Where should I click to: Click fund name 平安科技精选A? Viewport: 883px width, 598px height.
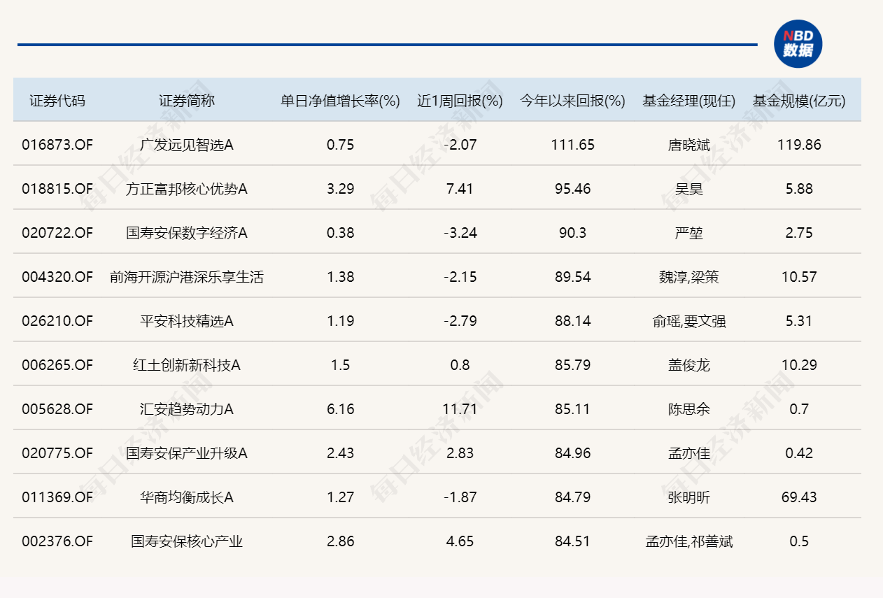187,321
